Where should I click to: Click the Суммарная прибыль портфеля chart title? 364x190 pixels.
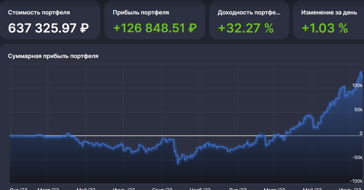[x=53, y=56]
